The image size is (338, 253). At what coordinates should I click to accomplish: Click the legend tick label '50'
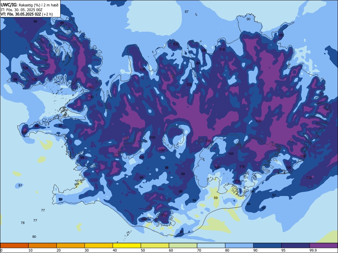click(x=143, y=250)
